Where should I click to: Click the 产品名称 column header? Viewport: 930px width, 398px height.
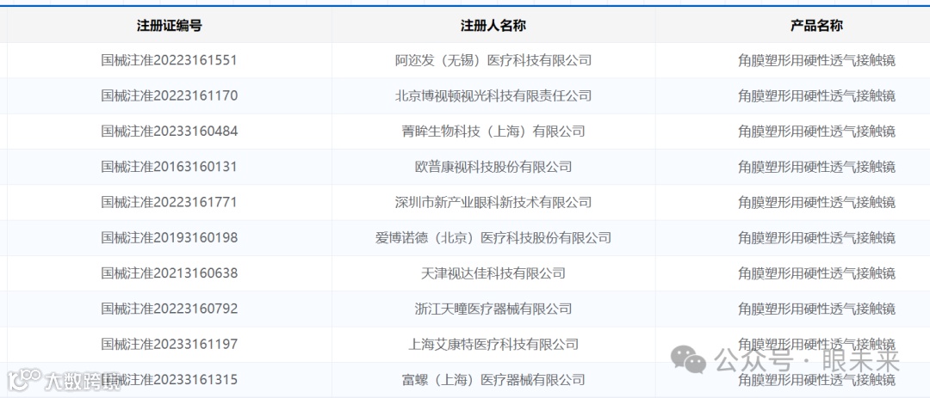coord(816,26)
